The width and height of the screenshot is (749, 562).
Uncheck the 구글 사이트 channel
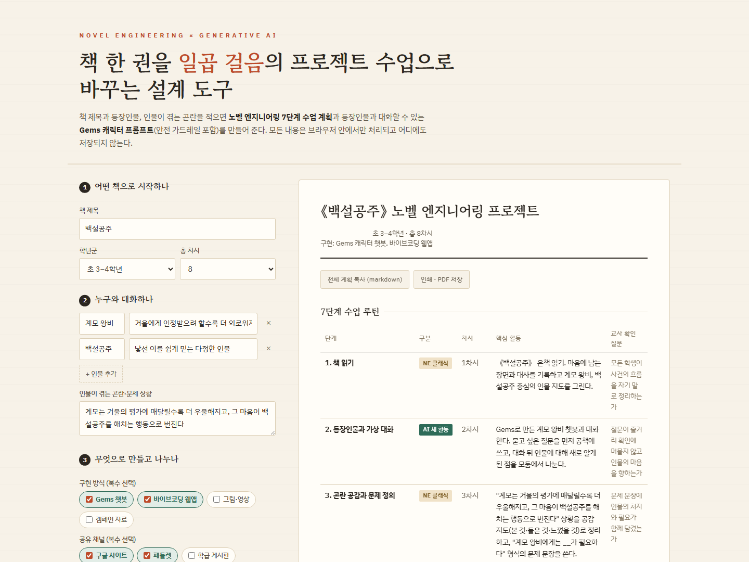pyautogui.click(x=89, y=556)
